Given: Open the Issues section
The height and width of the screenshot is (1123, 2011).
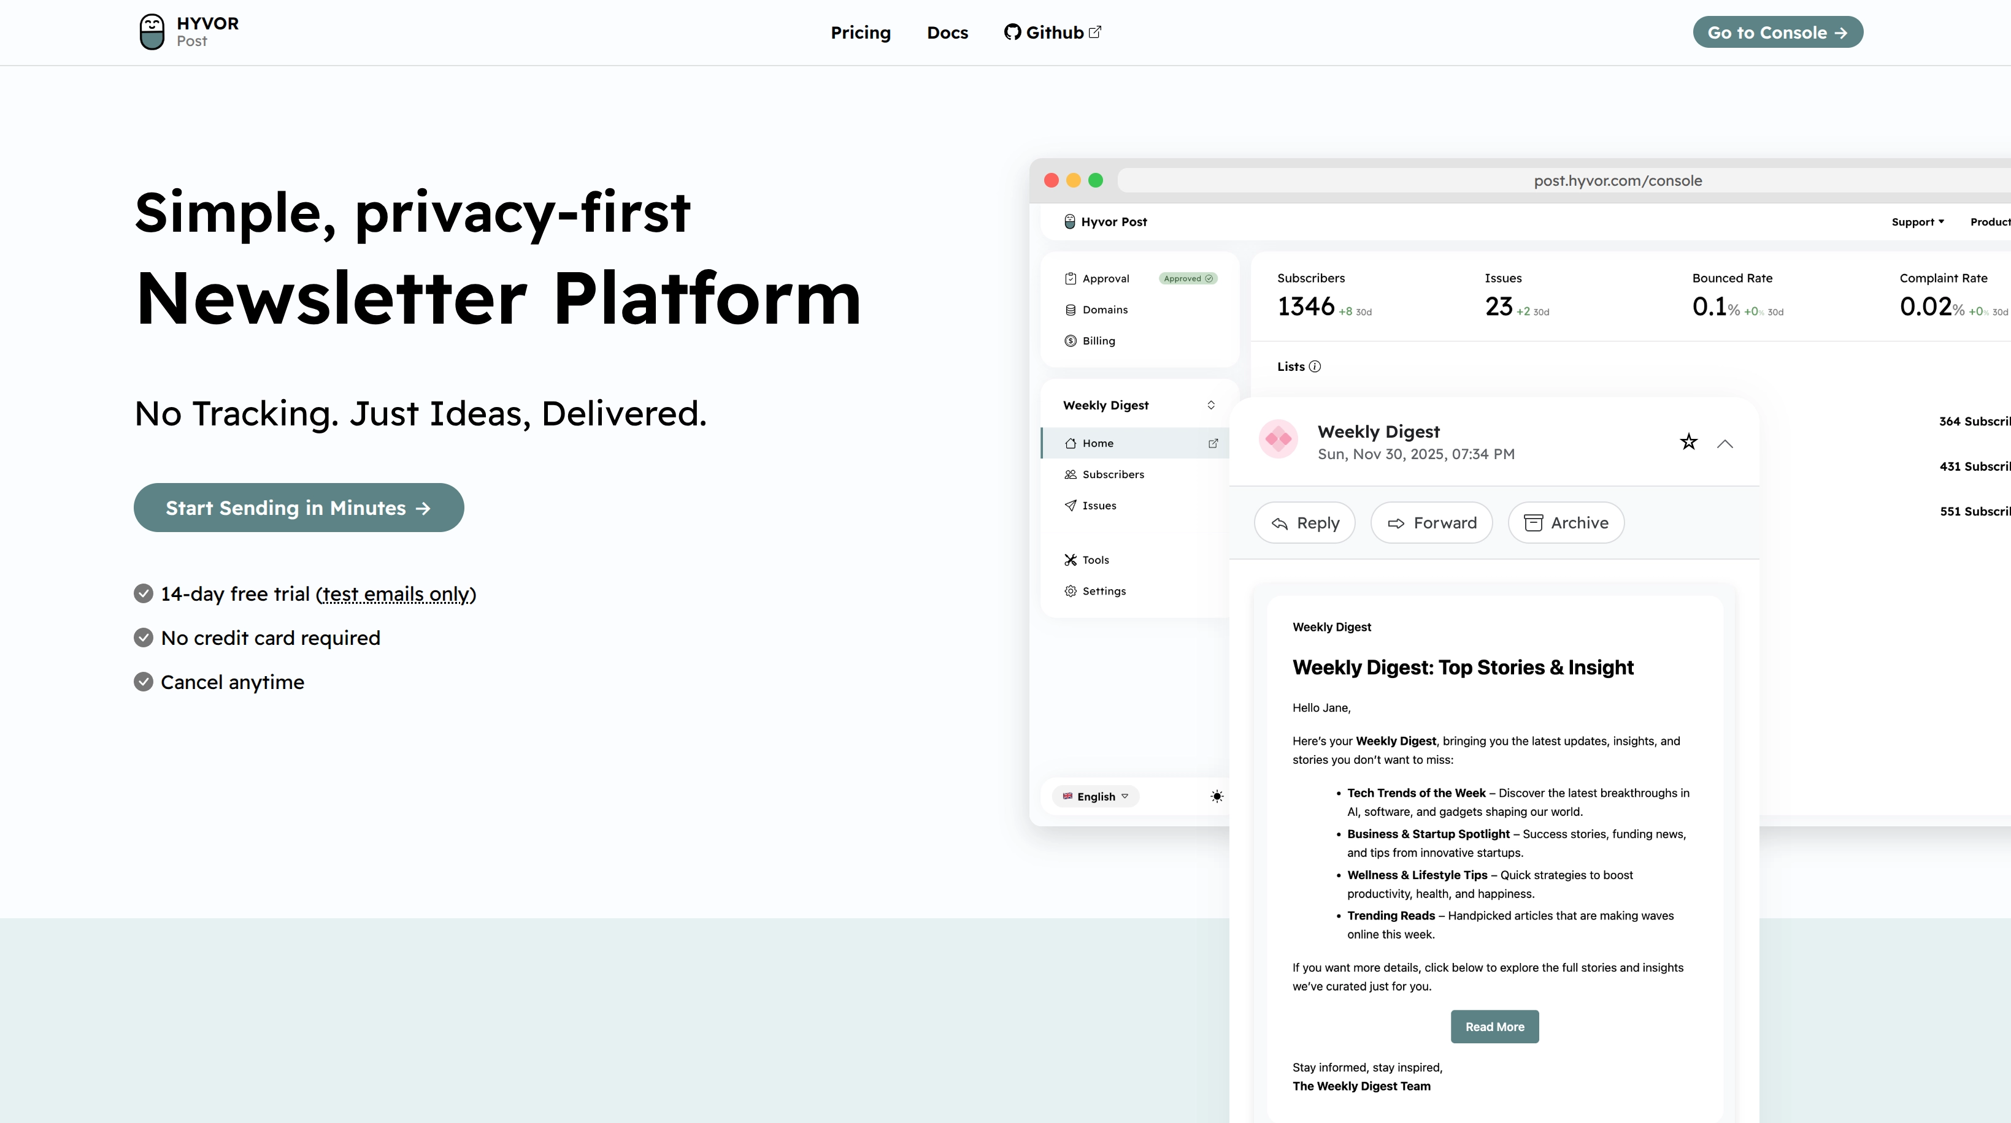Looking at the screenshot, I should coord(1098,505).
